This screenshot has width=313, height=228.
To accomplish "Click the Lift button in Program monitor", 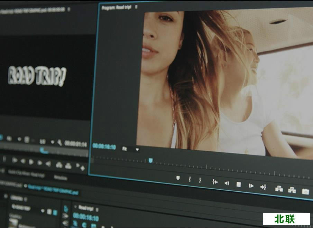I will [x=279, y=189].
